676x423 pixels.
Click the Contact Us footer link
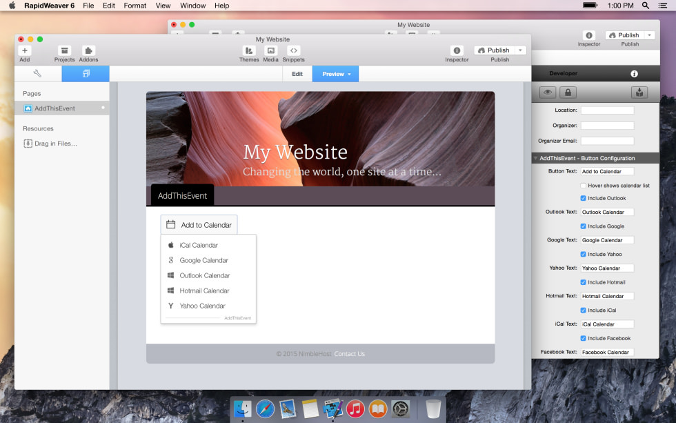coord(349,354)
